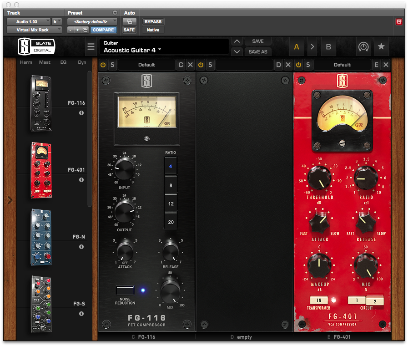Open the Virtual Mix Rack plugin dropdown
The width and height of the screenshot is (408, 346).
point(34,30)
